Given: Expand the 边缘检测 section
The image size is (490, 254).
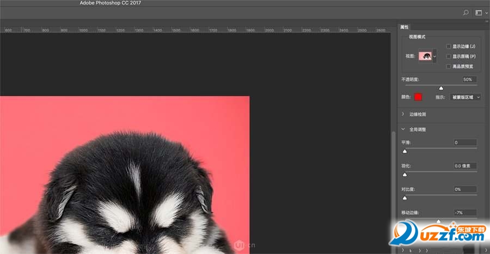Looking at the screenshot, I should click(x=403, y=114).
